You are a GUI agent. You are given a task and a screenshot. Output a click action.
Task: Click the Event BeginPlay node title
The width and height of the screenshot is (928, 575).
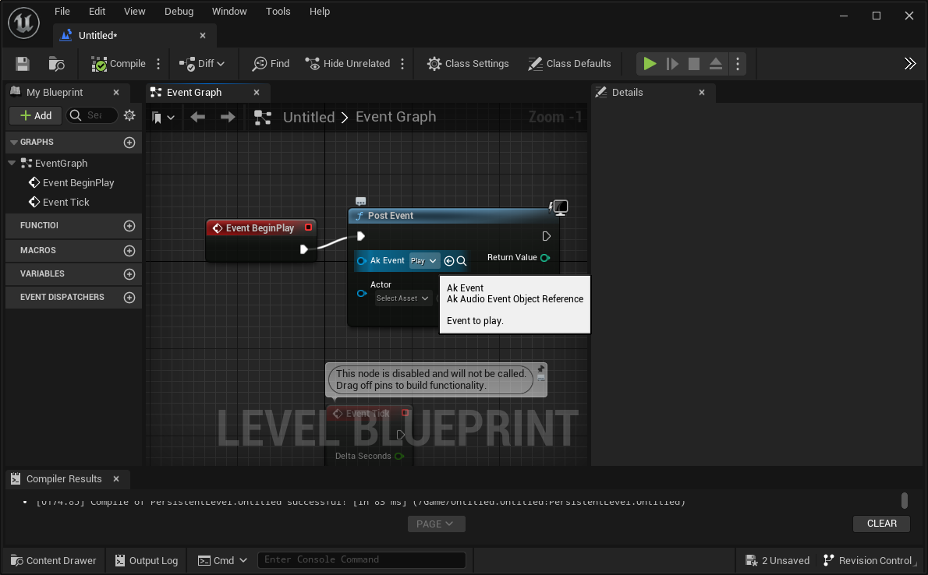click(x=260, y=228)
